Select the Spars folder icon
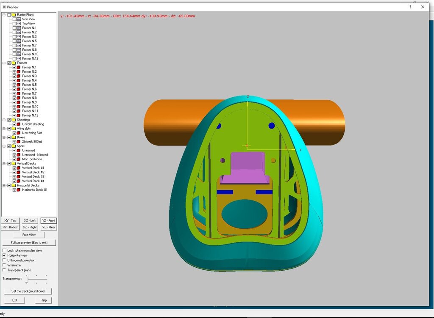The width and height of the screenshot is (434, 318). click(x=14, y=145)
